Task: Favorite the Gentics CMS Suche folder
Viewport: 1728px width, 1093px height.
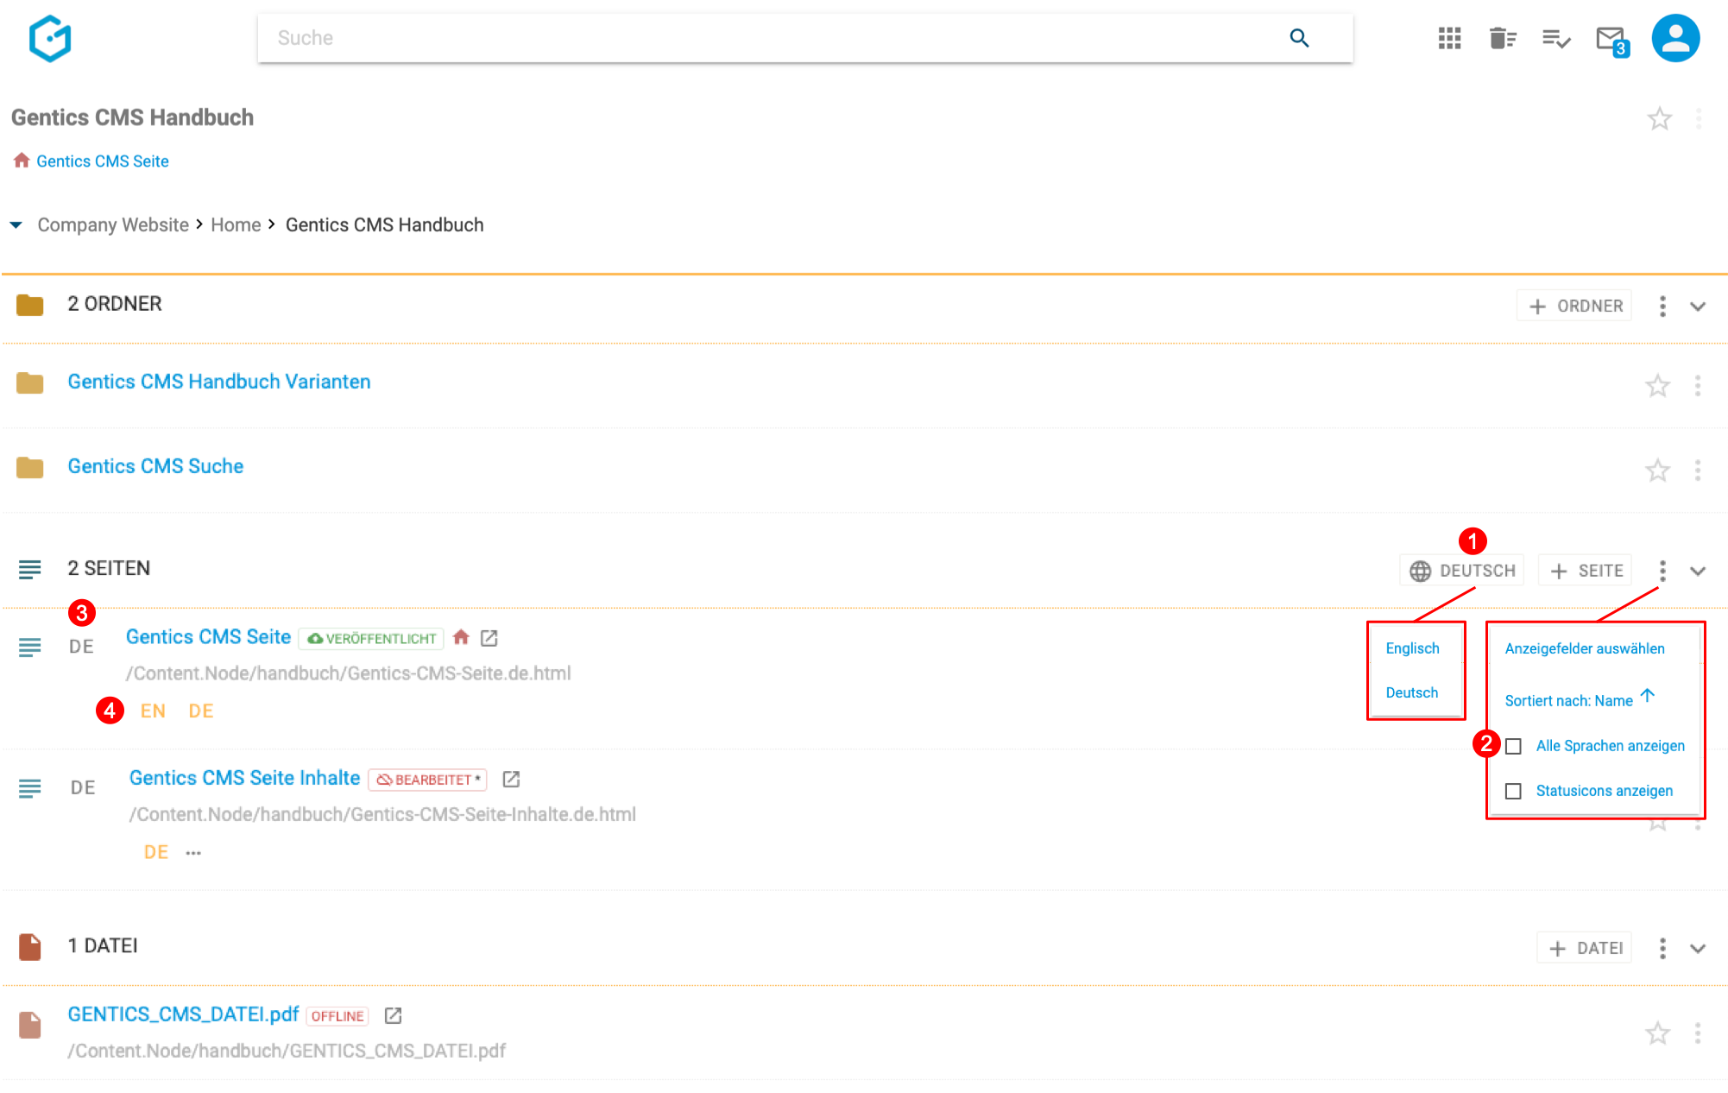Action: tap(1657, 470)
